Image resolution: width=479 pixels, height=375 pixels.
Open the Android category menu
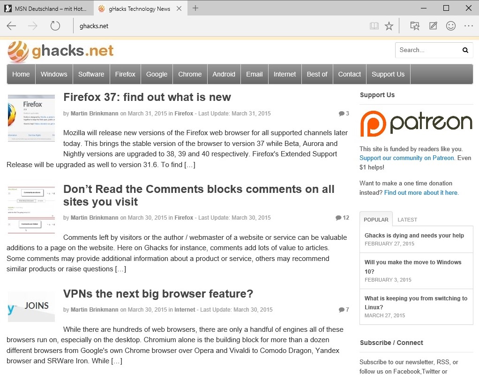coord(224,74)
